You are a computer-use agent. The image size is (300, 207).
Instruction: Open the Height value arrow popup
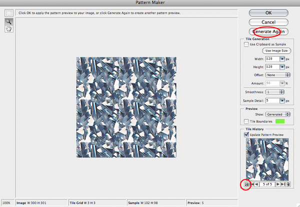pyautogui.click(x=282, y=67)
